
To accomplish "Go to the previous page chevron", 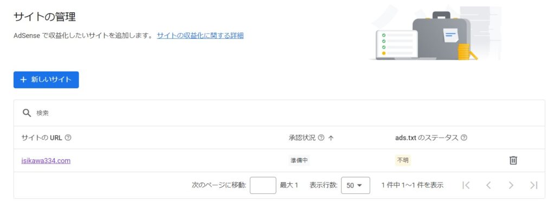I will (488, 185).
